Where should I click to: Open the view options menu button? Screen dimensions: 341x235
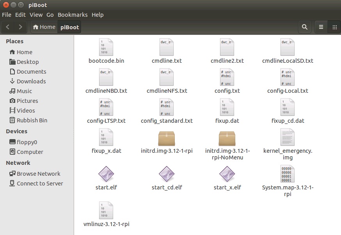(x=321, y=27)
